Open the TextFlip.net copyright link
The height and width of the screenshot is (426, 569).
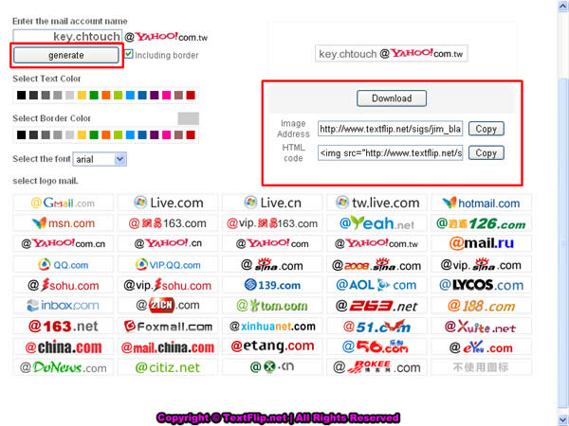278,417
